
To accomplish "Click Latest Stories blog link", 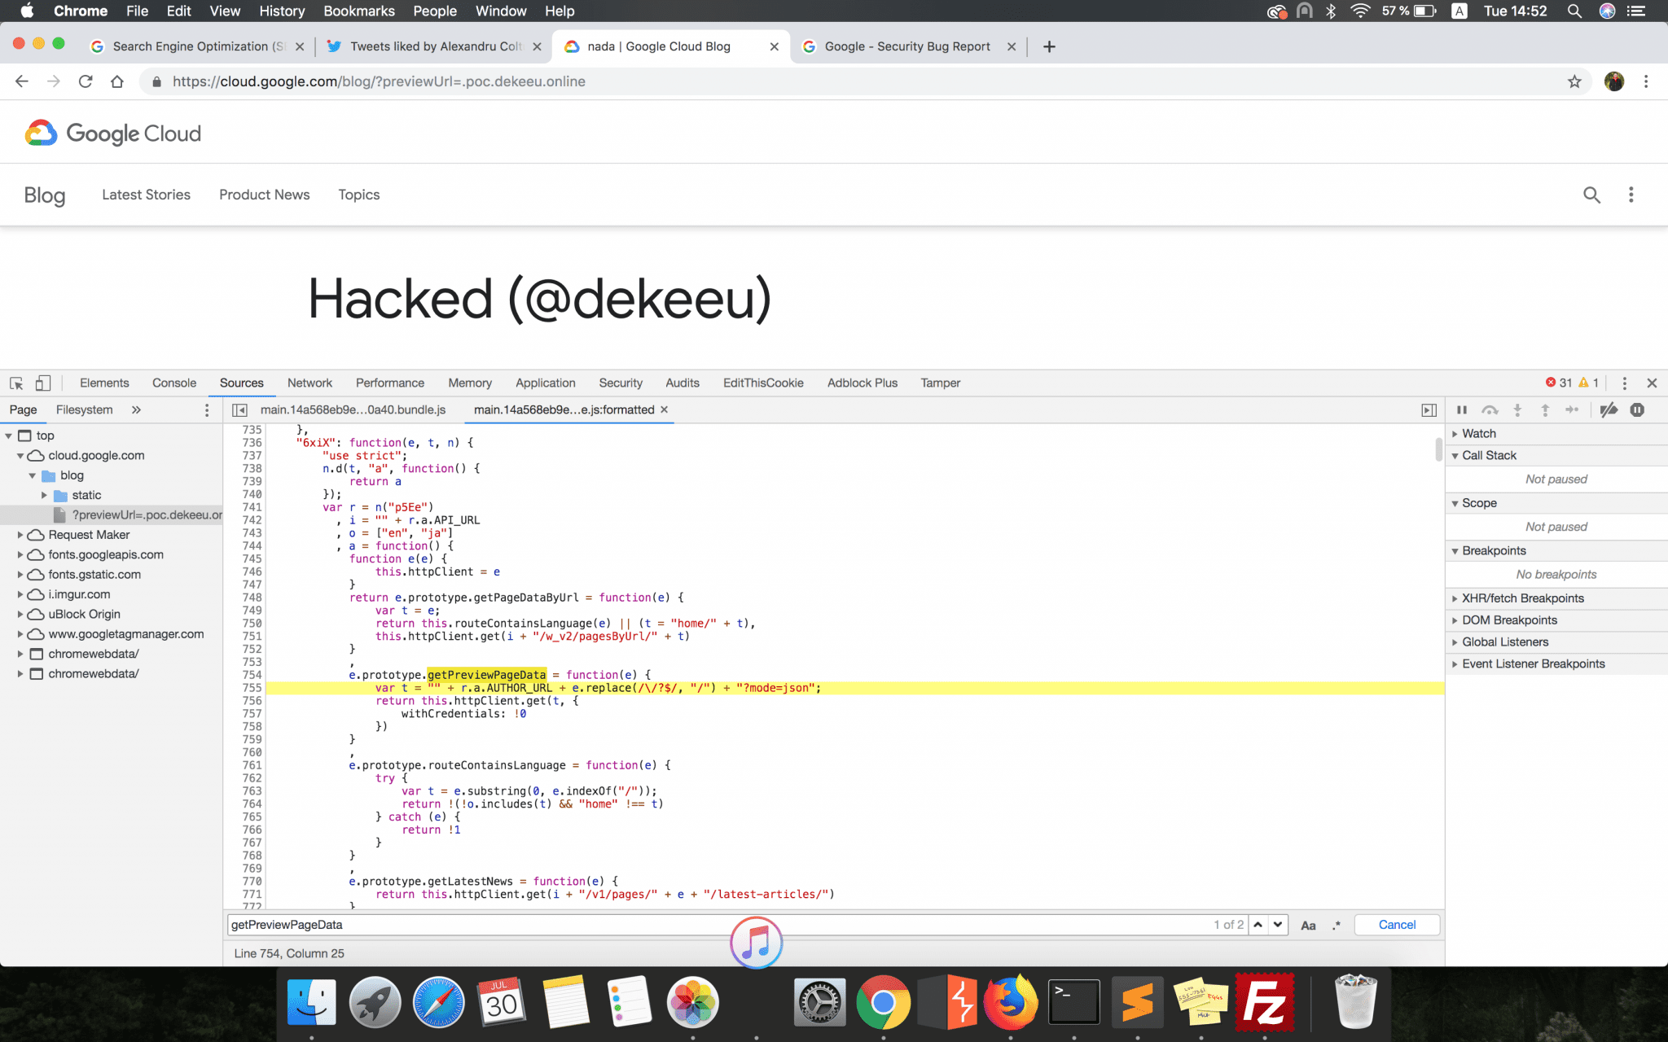I will [x=146, y=195].
